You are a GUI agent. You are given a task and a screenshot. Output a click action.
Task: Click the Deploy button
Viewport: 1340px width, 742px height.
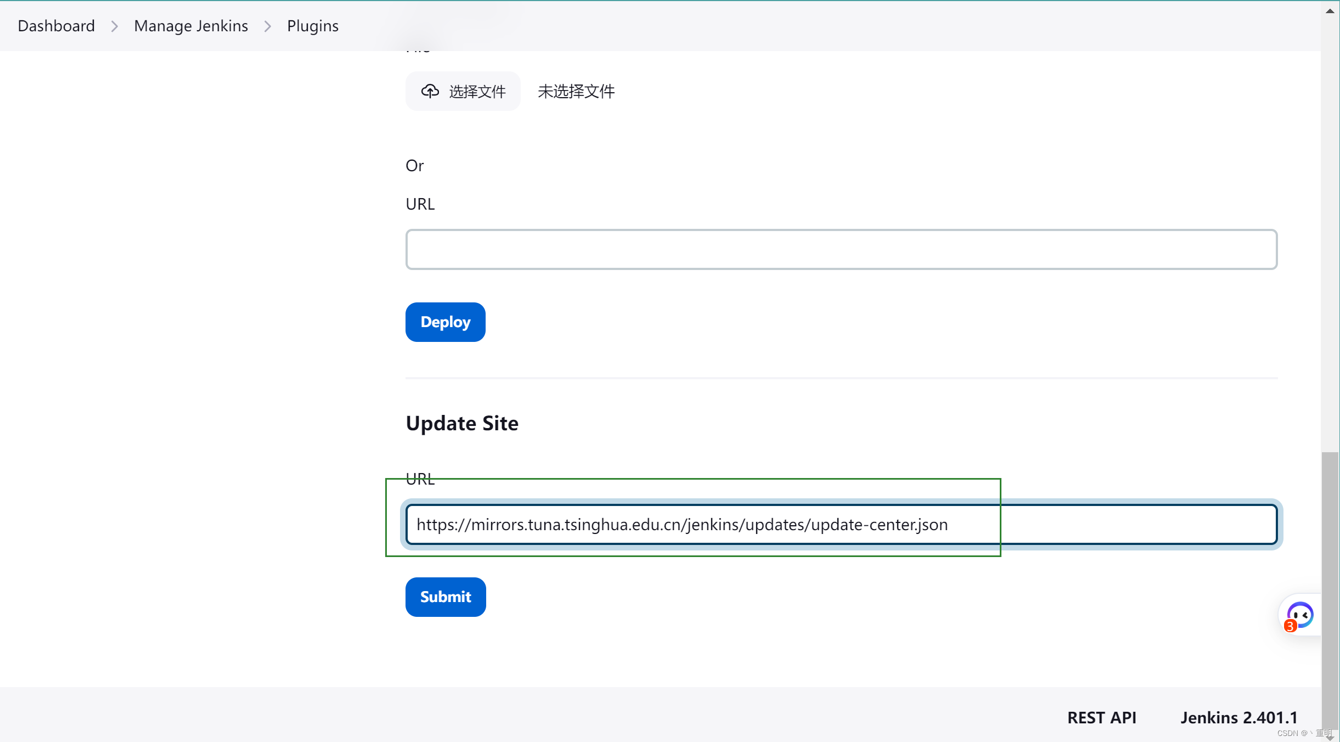(x=445, y=322)
